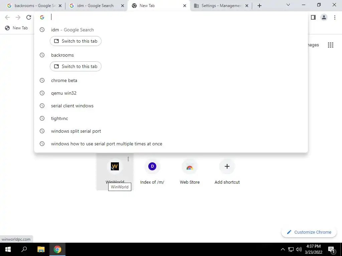Open the WinWorld shortcut tile
The image size is (342, 256).
pos(115,172)
